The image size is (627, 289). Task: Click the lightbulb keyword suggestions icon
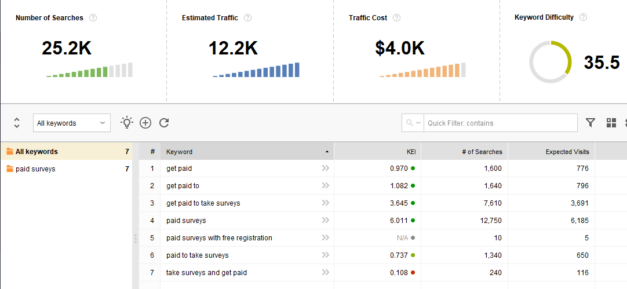click(x=126, y=122)
